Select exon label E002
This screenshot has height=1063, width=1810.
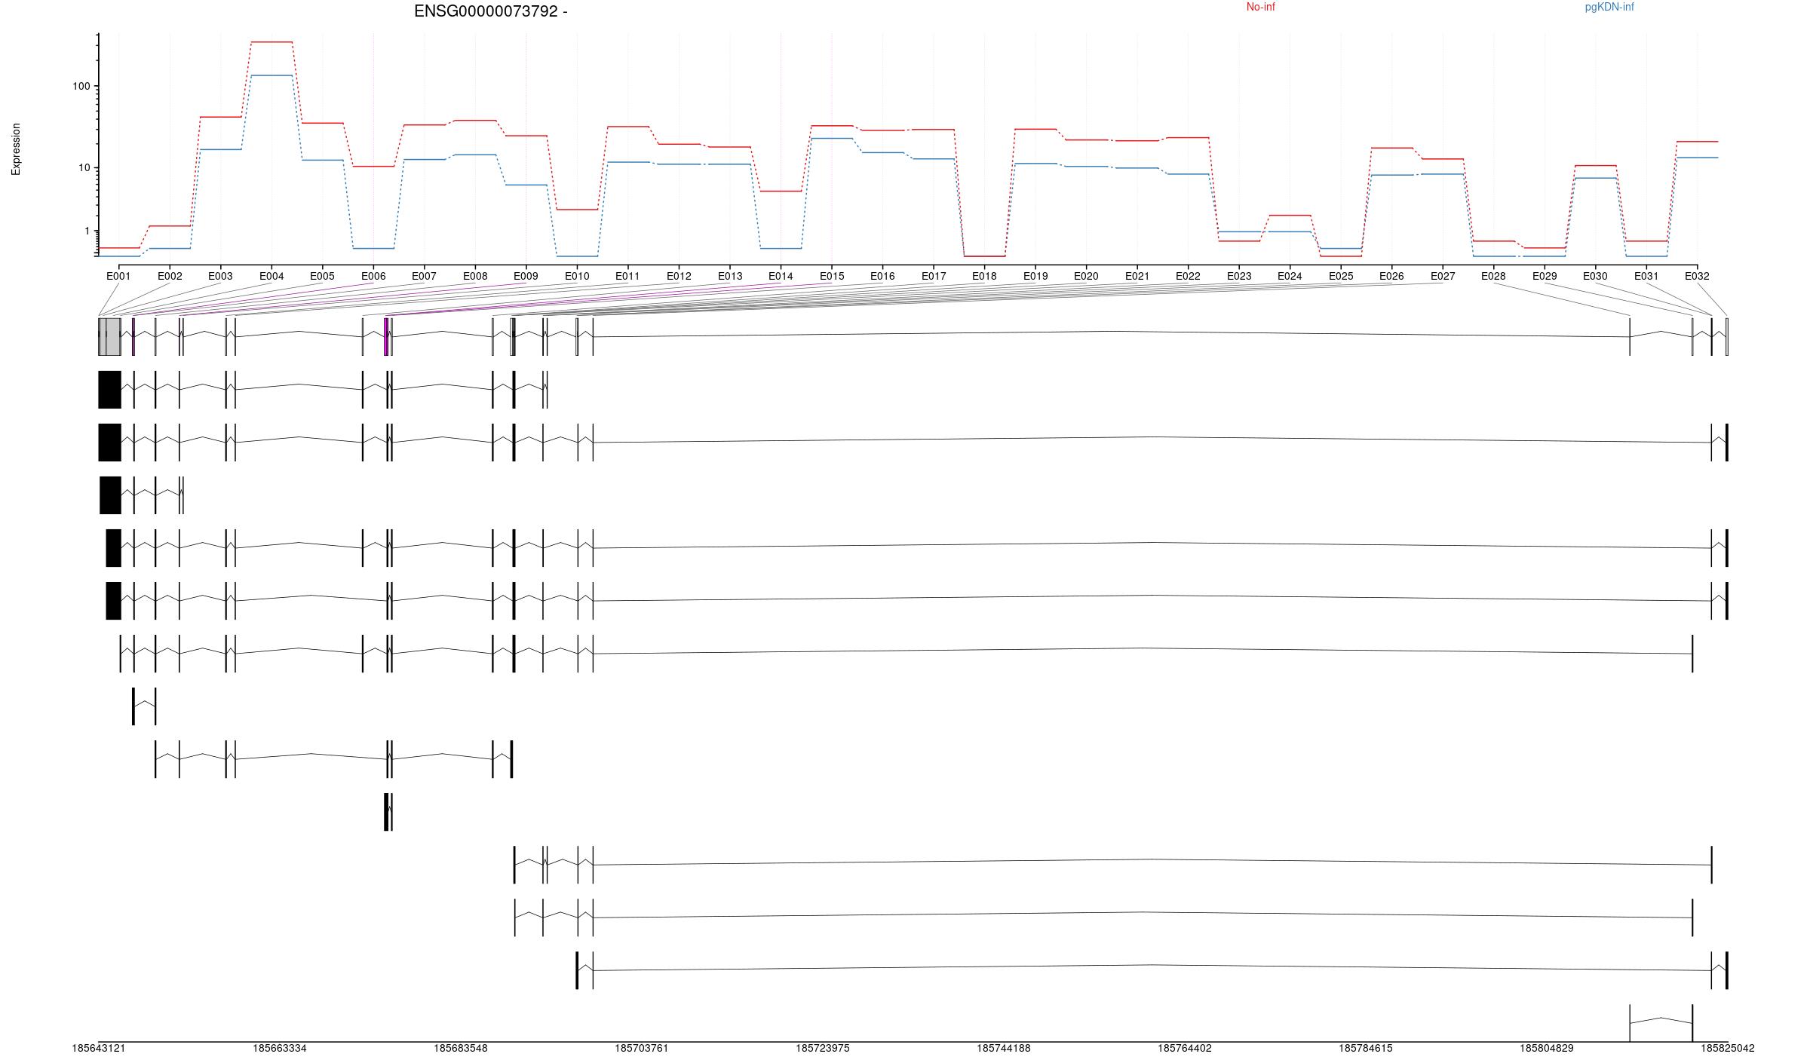point(170,276)
